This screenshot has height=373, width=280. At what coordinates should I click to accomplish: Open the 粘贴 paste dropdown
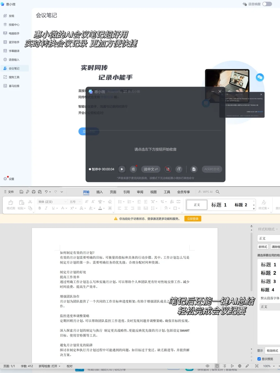click(x=22, y=208)
